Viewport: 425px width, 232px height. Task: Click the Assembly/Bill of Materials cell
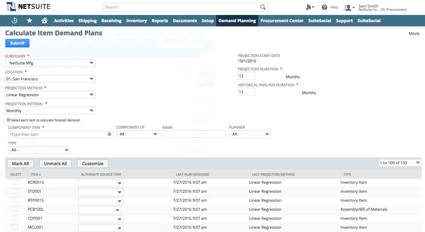[364, 209]
